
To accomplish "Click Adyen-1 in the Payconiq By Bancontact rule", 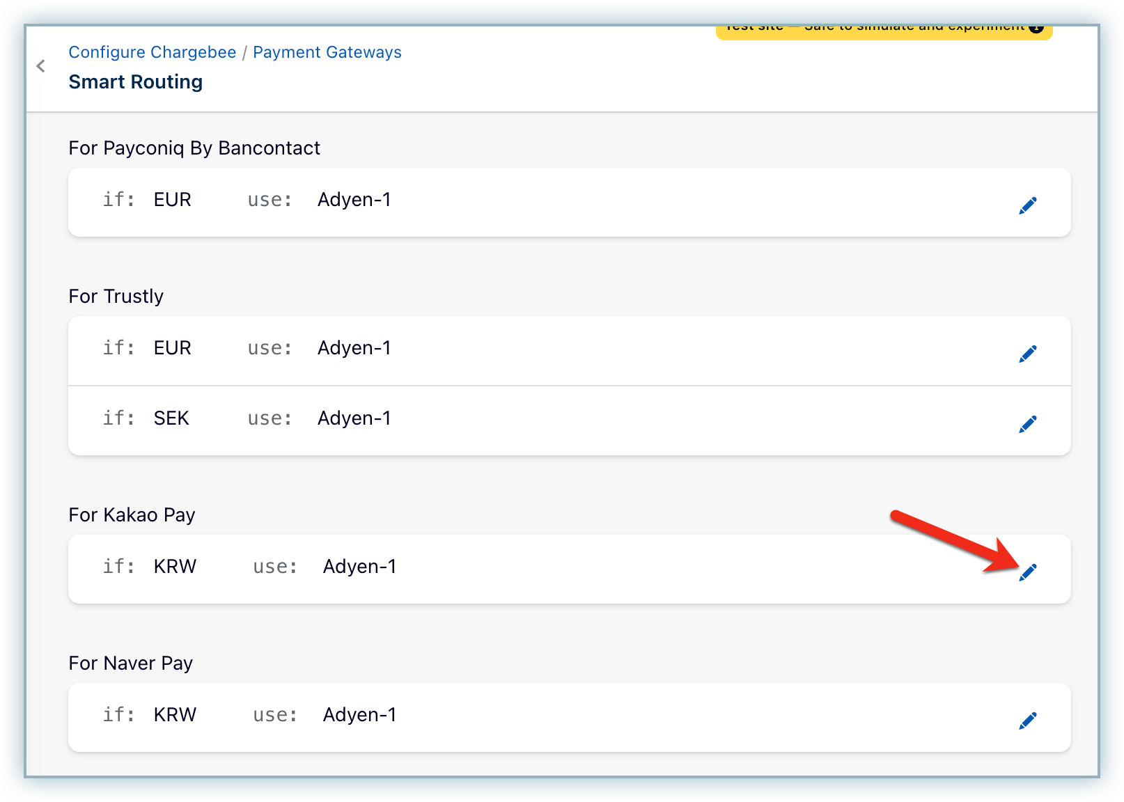I will tap(354, 200).
